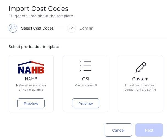Click the cloud upload step icon
The image size is (167, 139).
(x=13, y=28)
